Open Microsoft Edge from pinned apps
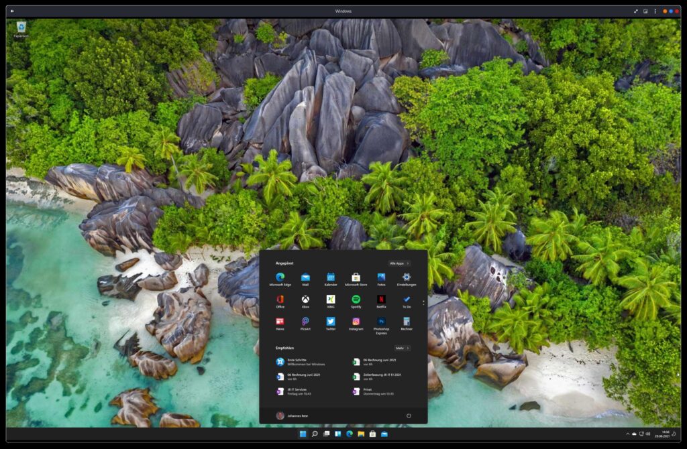 280,277
